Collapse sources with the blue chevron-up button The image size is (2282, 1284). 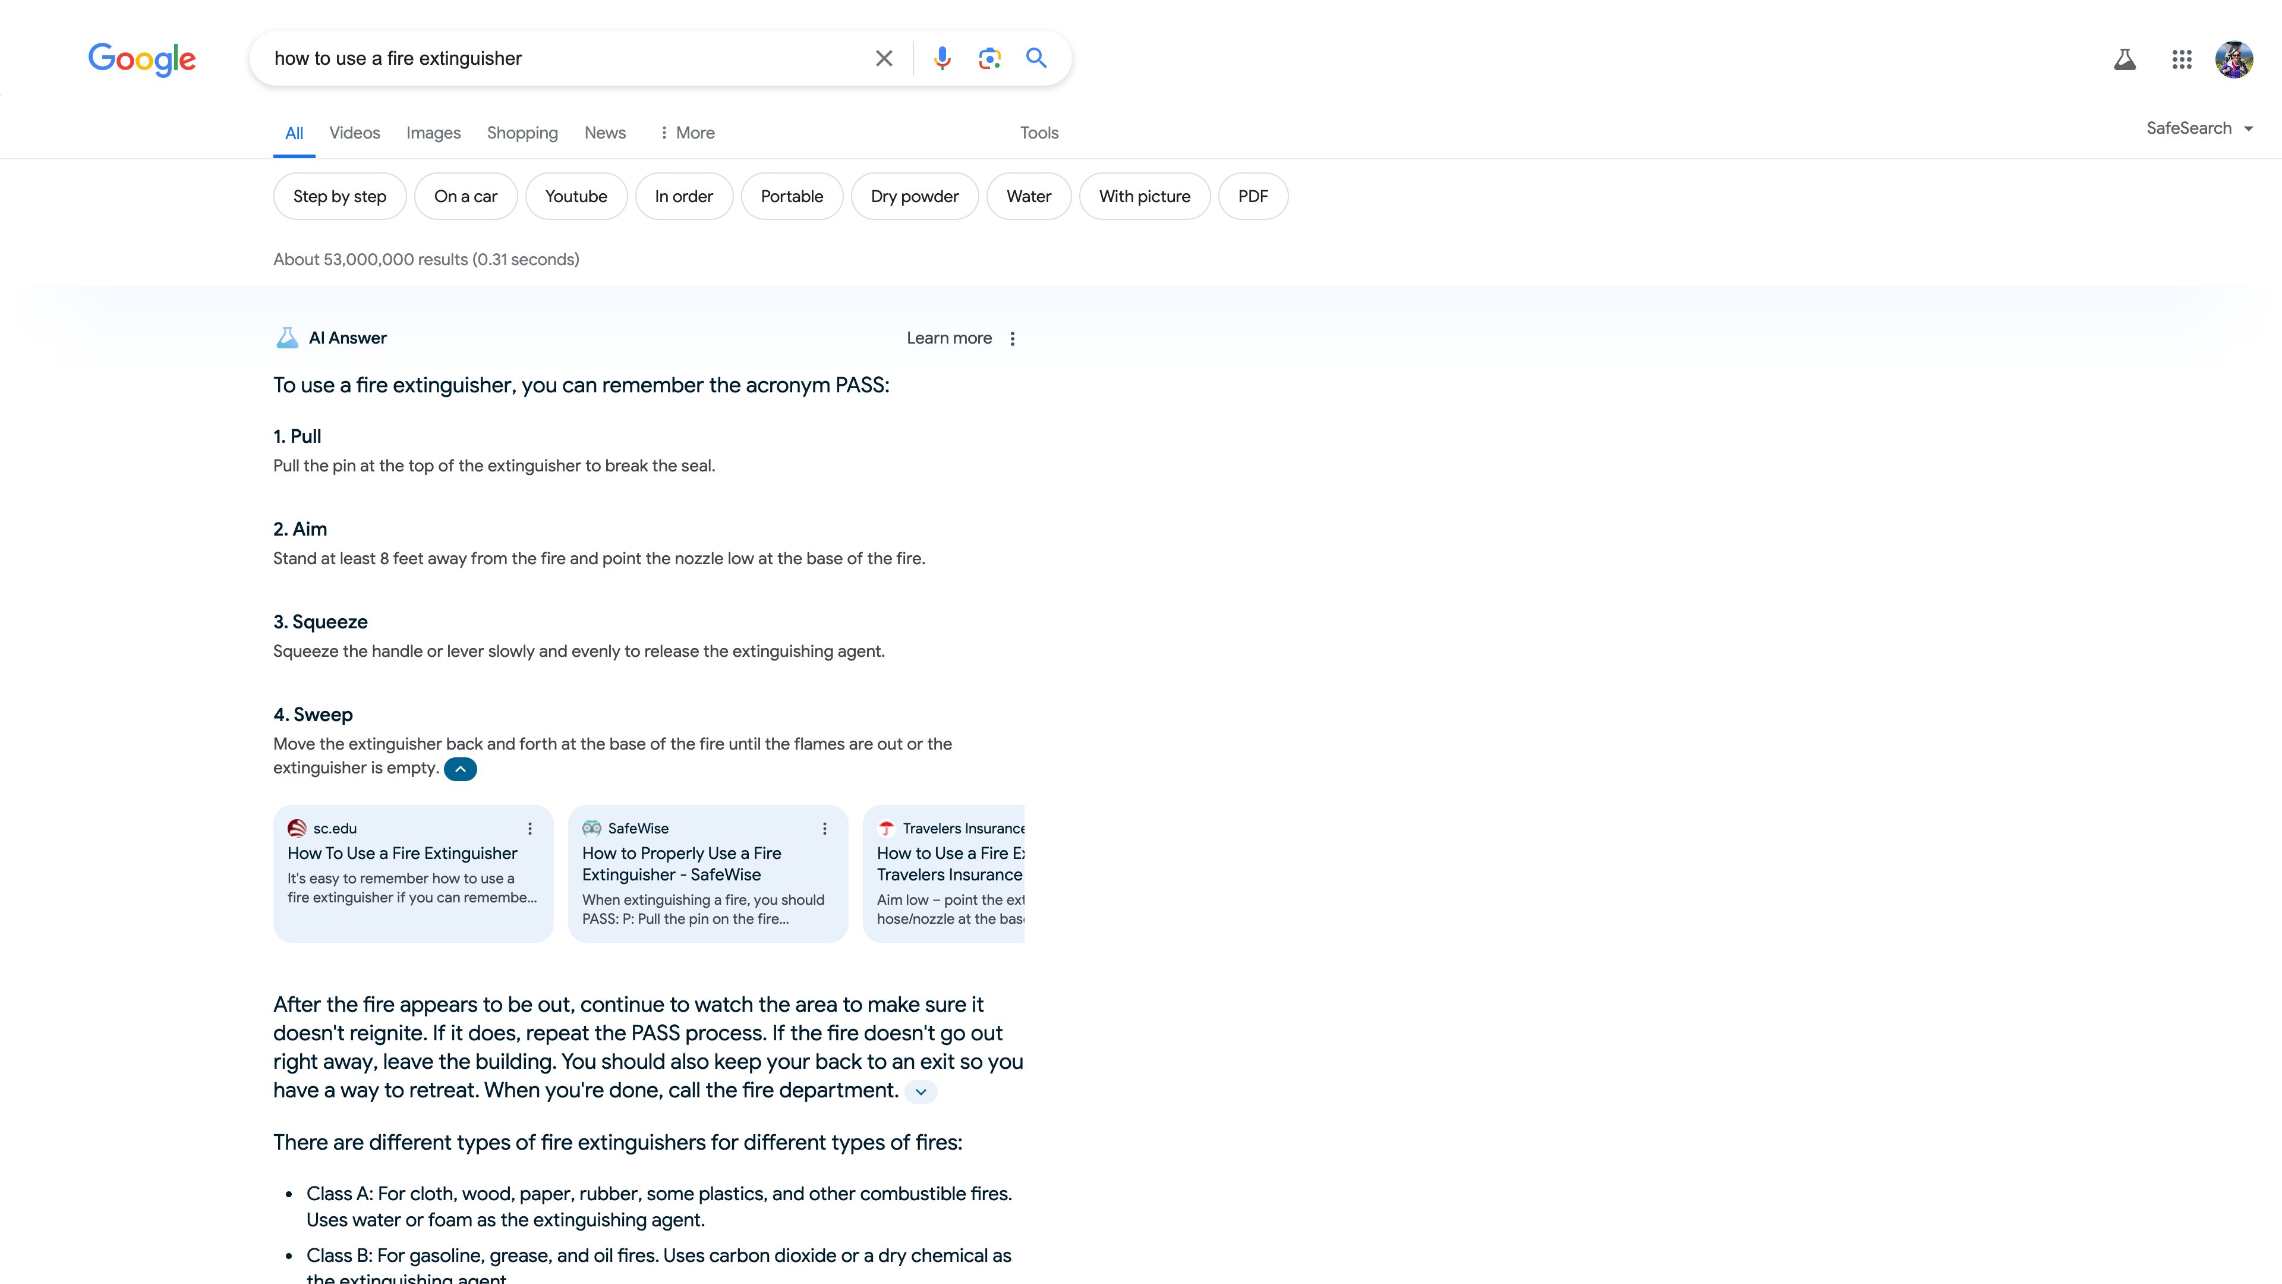[x=460, y=769]
